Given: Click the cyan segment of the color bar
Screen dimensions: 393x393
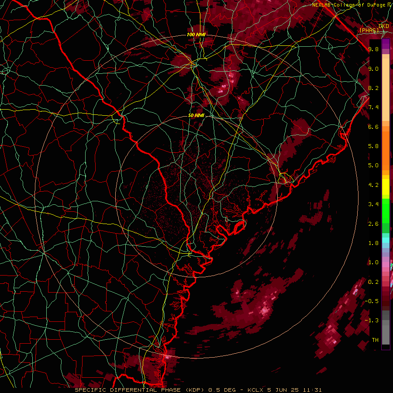Looking at the screenshot, I should click(x=386, y=240).
